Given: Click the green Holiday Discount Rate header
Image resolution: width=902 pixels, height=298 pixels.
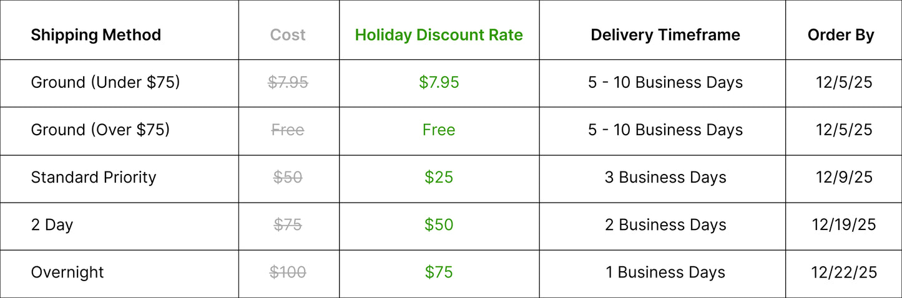Looking at the screenshot, I should pyautogui.click(x=439, y=35).
